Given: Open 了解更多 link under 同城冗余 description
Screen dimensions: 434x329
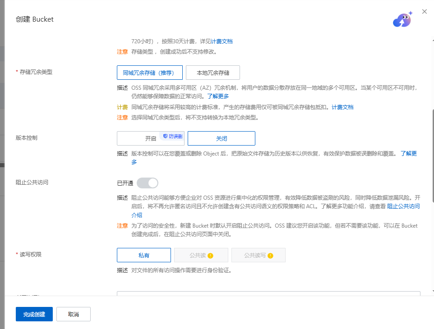Looking at the screenshot, I should 218,96.
